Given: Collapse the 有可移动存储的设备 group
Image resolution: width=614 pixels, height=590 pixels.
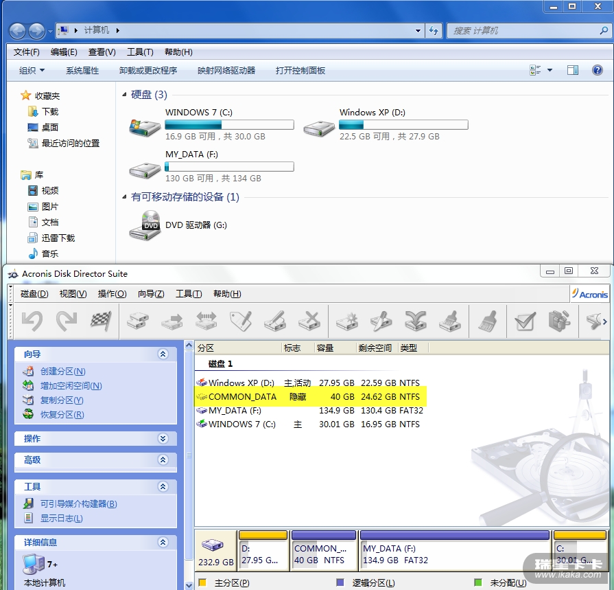Looking at the screenshot, I should [x=124, y=197].
